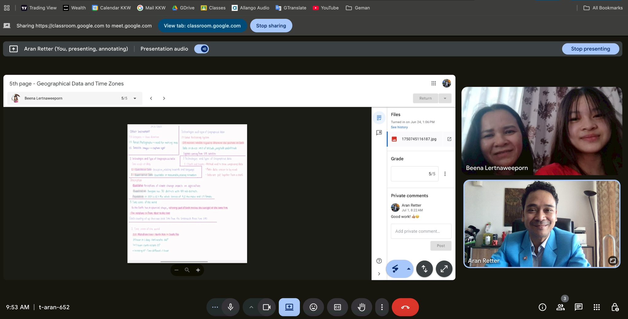
Task: Click the raise hand icon
Action: [361, 307]
